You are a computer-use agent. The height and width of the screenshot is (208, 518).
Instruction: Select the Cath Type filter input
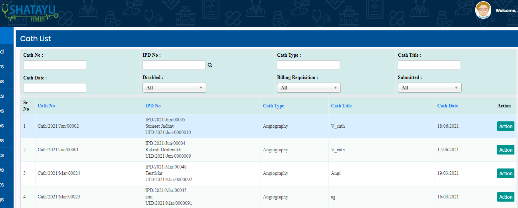click(308, 65)
